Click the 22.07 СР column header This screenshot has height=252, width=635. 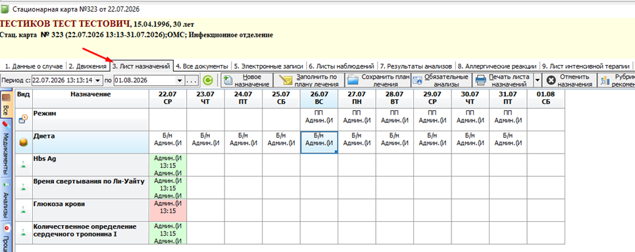point(168,98)
